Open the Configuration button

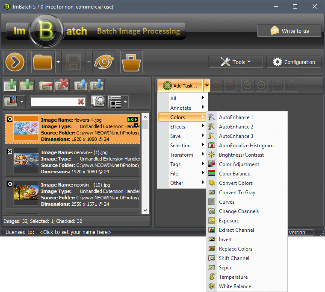(x=294, y=62)
